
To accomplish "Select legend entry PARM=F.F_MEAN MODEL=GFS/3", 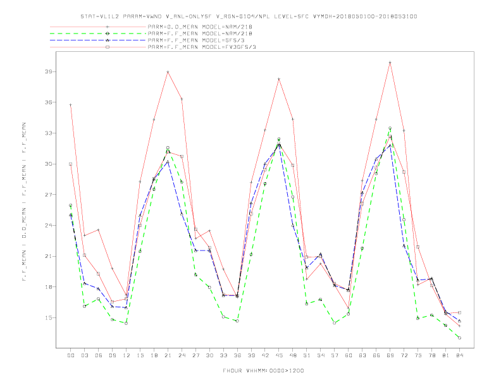I will tap(196, 40).
